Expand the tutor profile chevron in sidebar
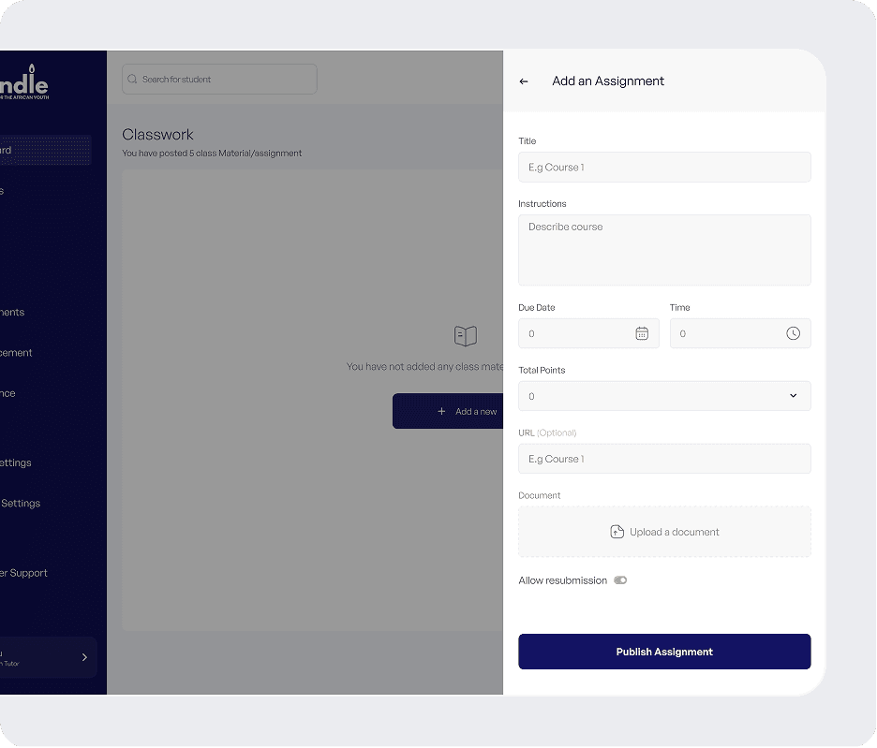The width and height of the screenshot is (877, 748). coord(84,657)
